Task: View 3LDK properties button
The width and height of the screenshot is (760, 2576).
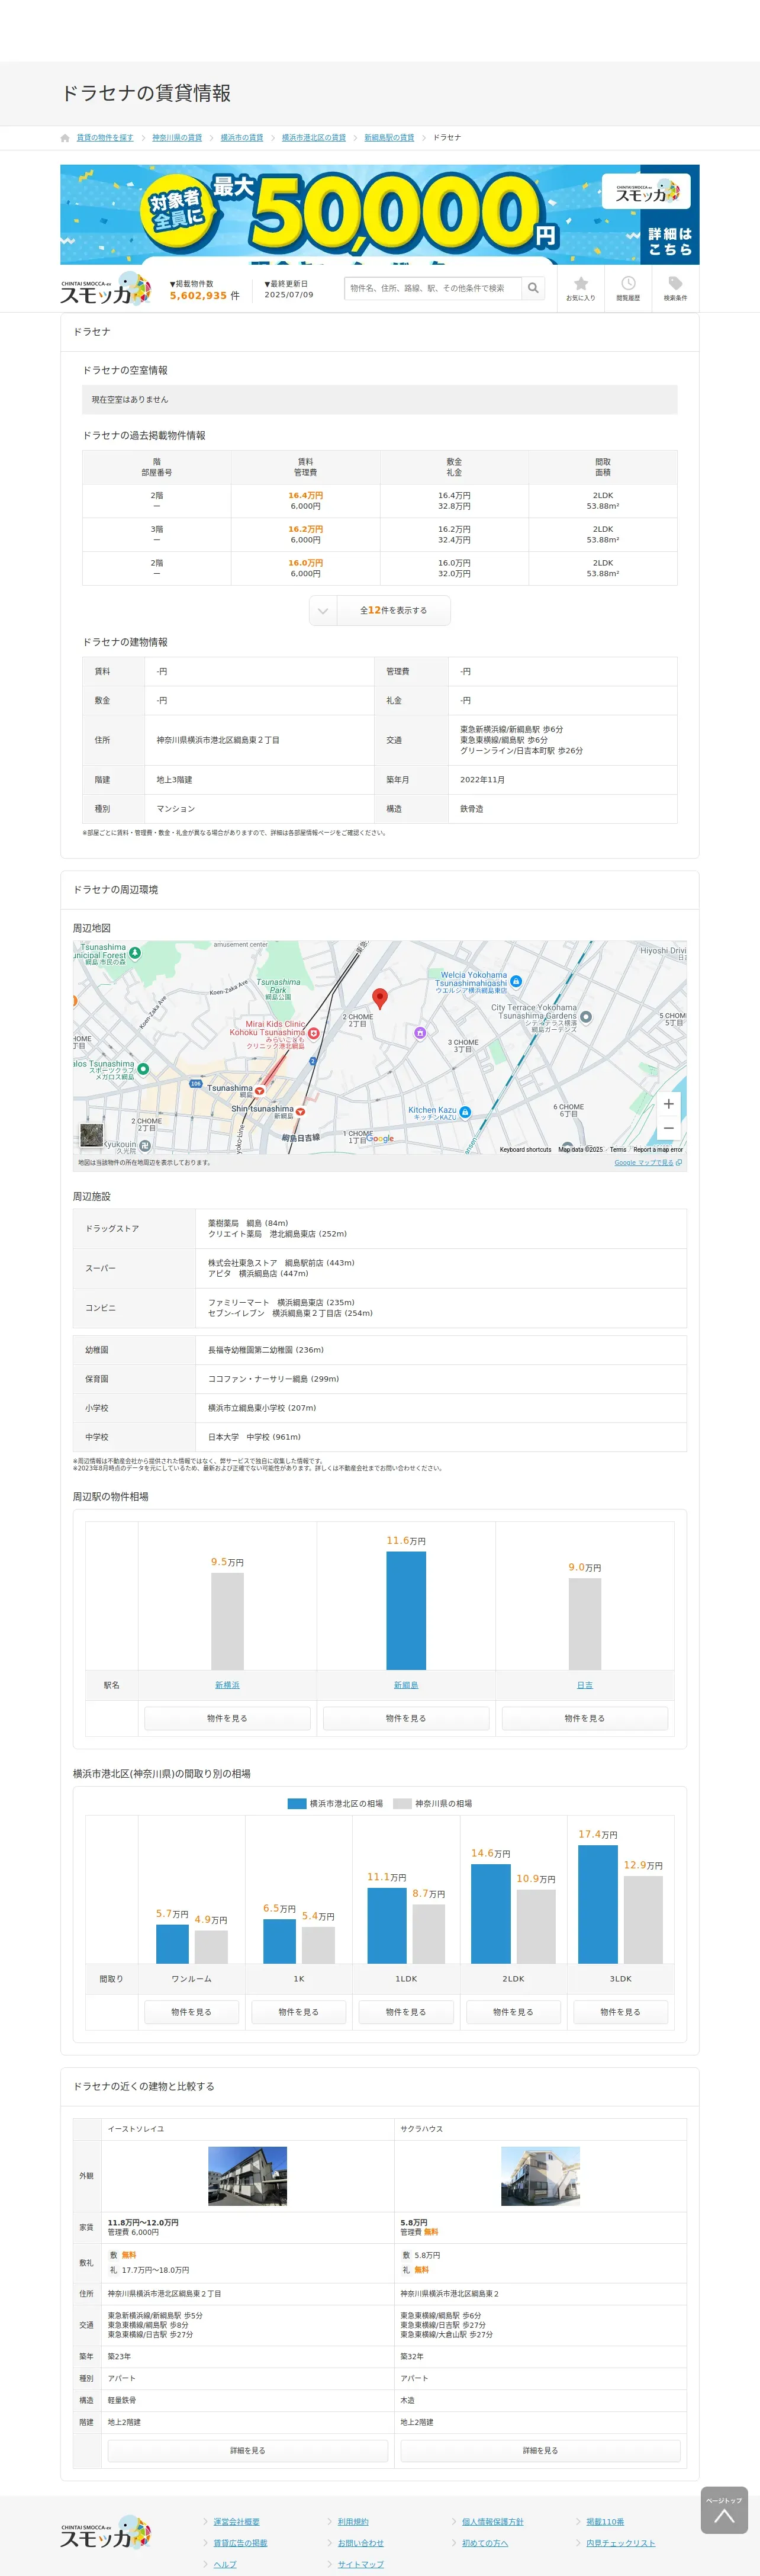Action: [x=621, y=2012]
